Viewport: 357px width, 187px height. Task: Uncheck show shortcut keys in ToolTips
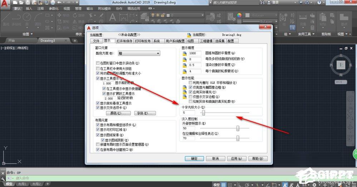(104, 89)
